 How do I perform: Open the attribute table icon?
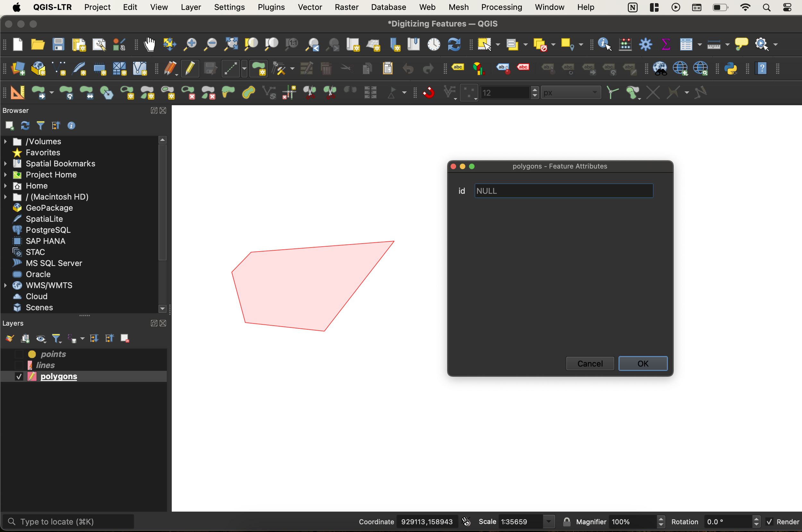click(686, 45)
